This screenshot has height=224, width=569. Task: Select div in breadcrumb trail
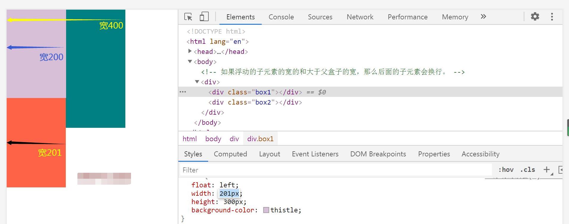coord(234,139)
